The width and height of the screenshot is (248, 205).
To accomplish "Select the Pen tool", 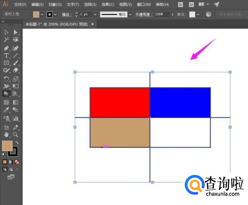I will (7, 48).
